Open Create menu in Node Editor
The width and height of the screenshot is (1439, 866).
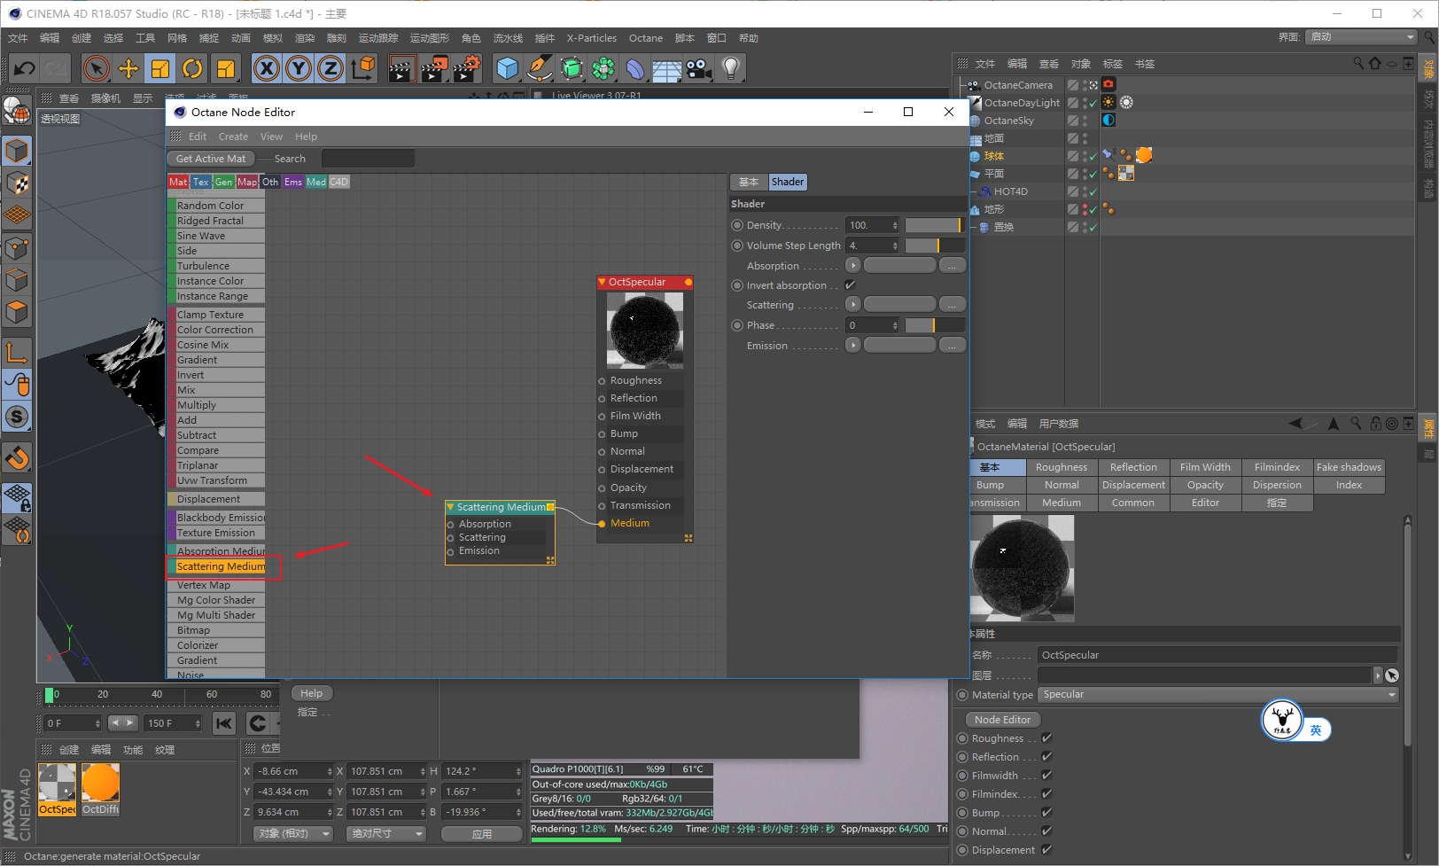point(233,137)
